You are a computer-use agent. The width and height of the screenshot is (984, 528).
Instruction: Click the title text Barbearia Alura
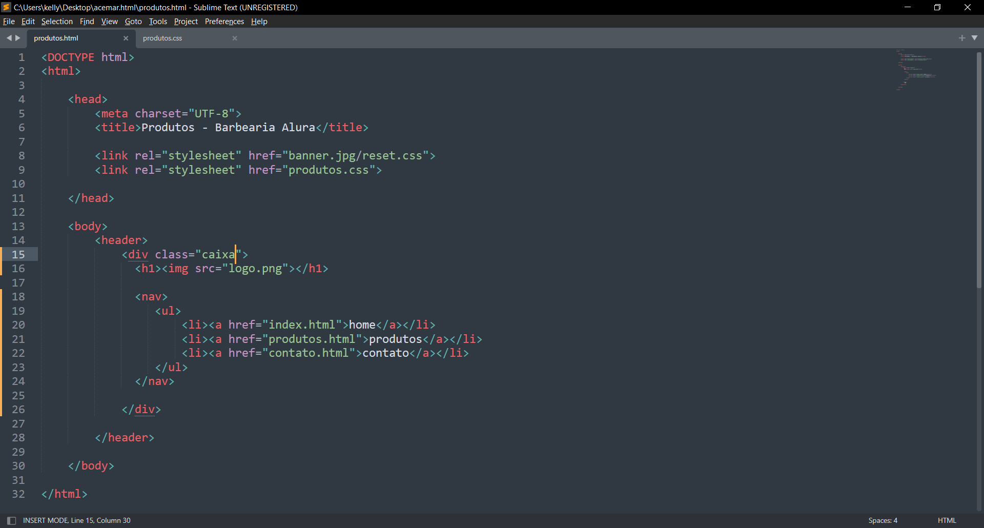click(265, 128)
